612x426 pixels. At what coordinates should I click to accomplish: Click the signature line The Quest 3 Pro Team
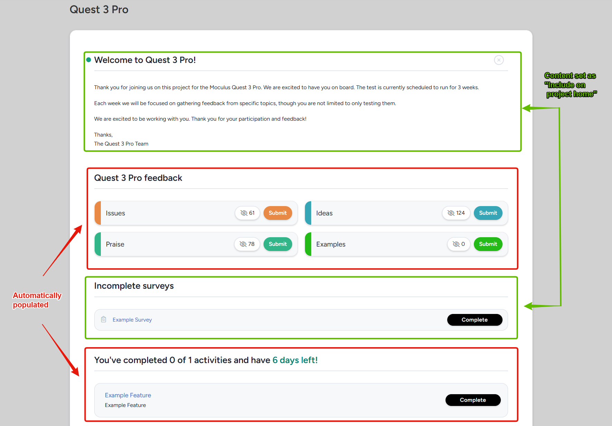121,144
